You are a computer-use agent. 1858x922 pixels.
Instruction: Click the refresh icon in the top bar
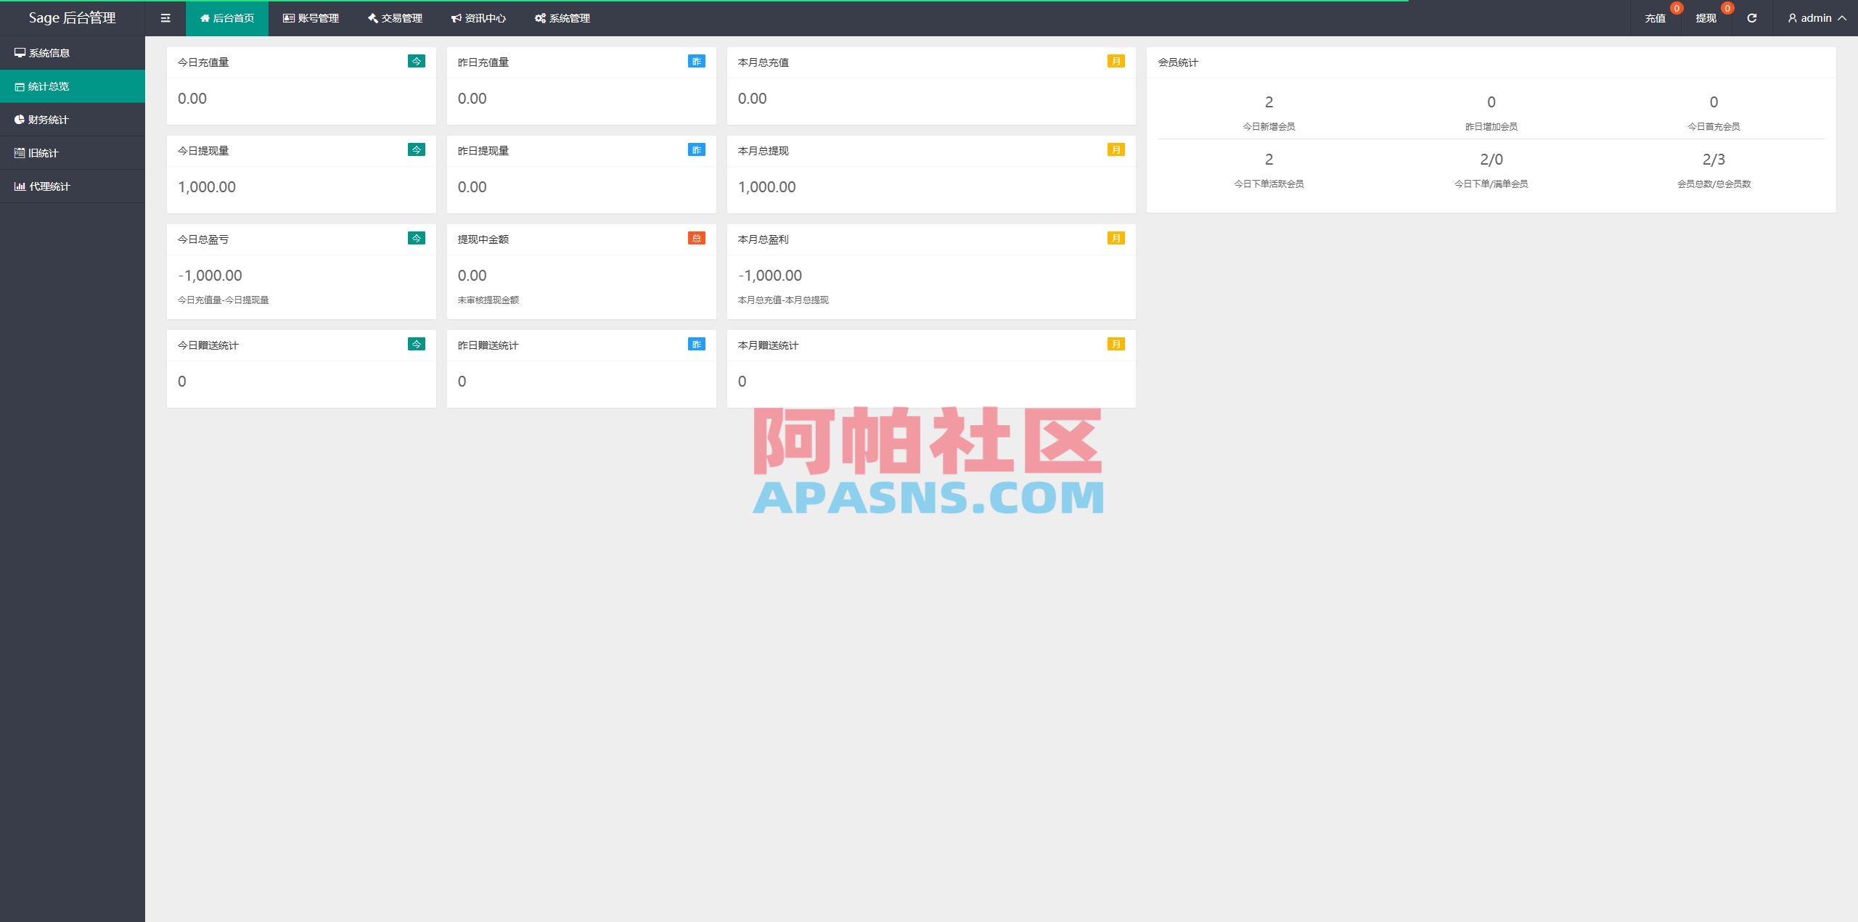coord(1751,18)
